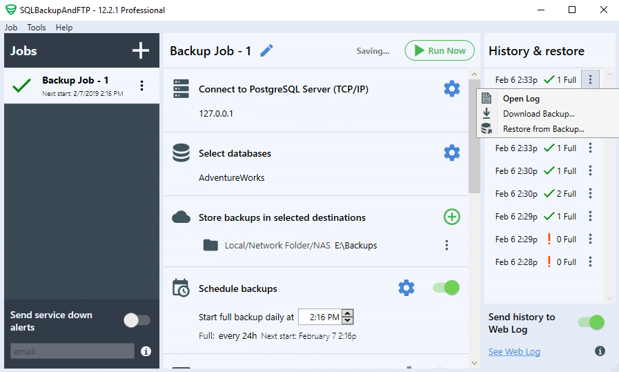Click the Restore from Backup database icon
Viewport: 619px width, 372px height.
click(x=487, y=128)
